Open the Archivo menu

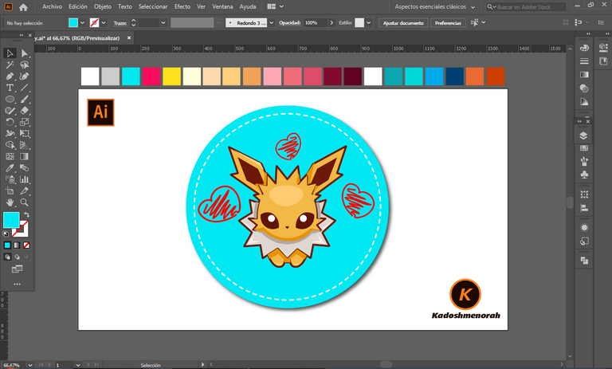coord(52,6)
